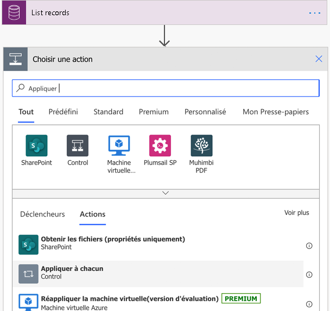Click the List records database icon
330x311 pixels.
[x=14, y=12]
